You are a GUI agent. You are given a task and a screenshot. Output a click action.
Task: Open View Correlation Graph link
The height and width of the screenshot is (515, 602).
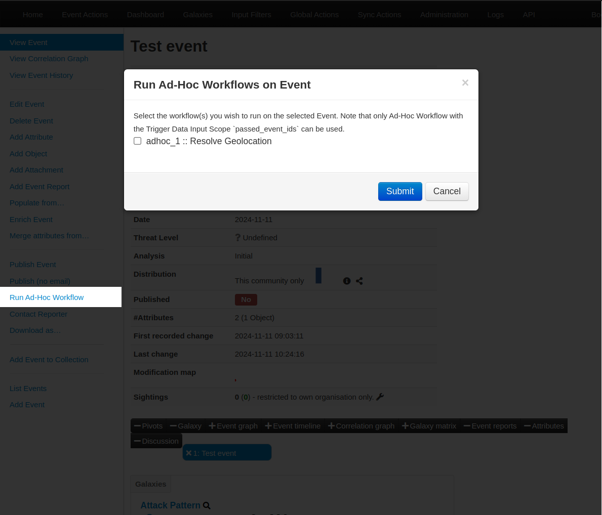49,59
